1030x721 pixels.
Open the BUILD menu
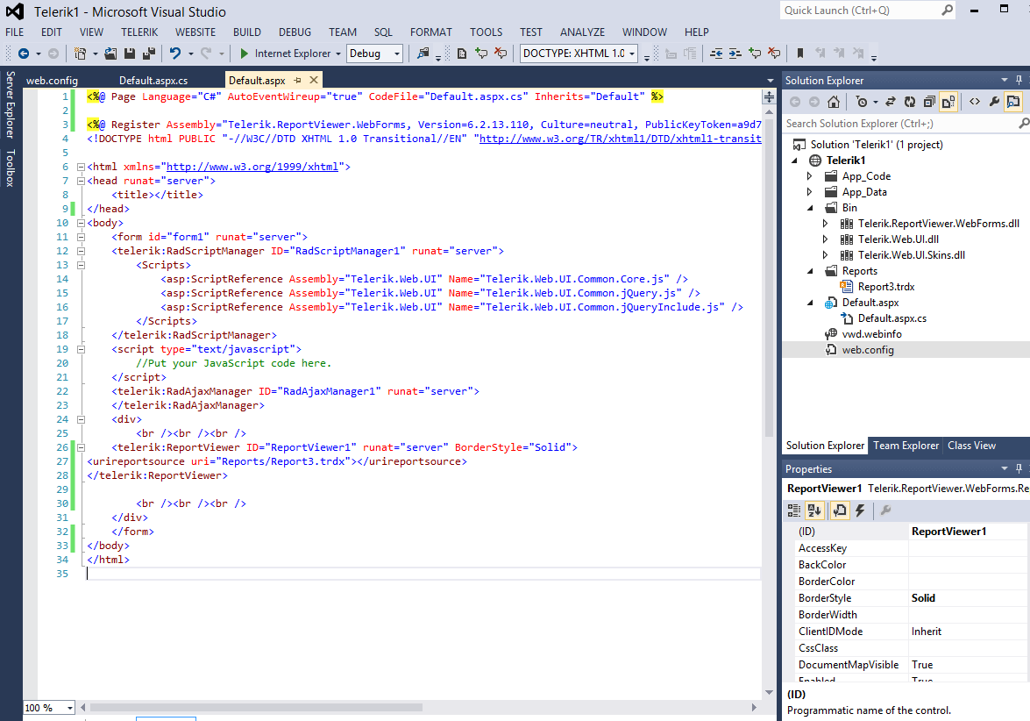(x=247, y=32)
